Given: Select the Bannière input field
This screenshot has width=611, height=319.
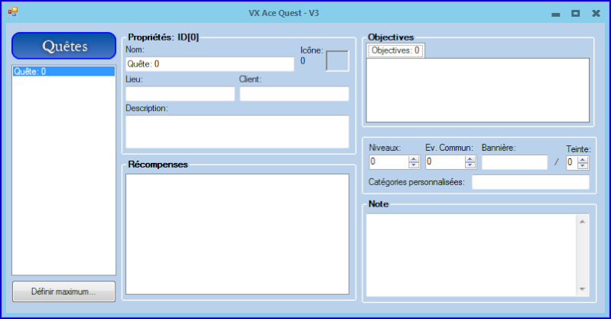Looking at the screenshot, I should click(514, 162).
